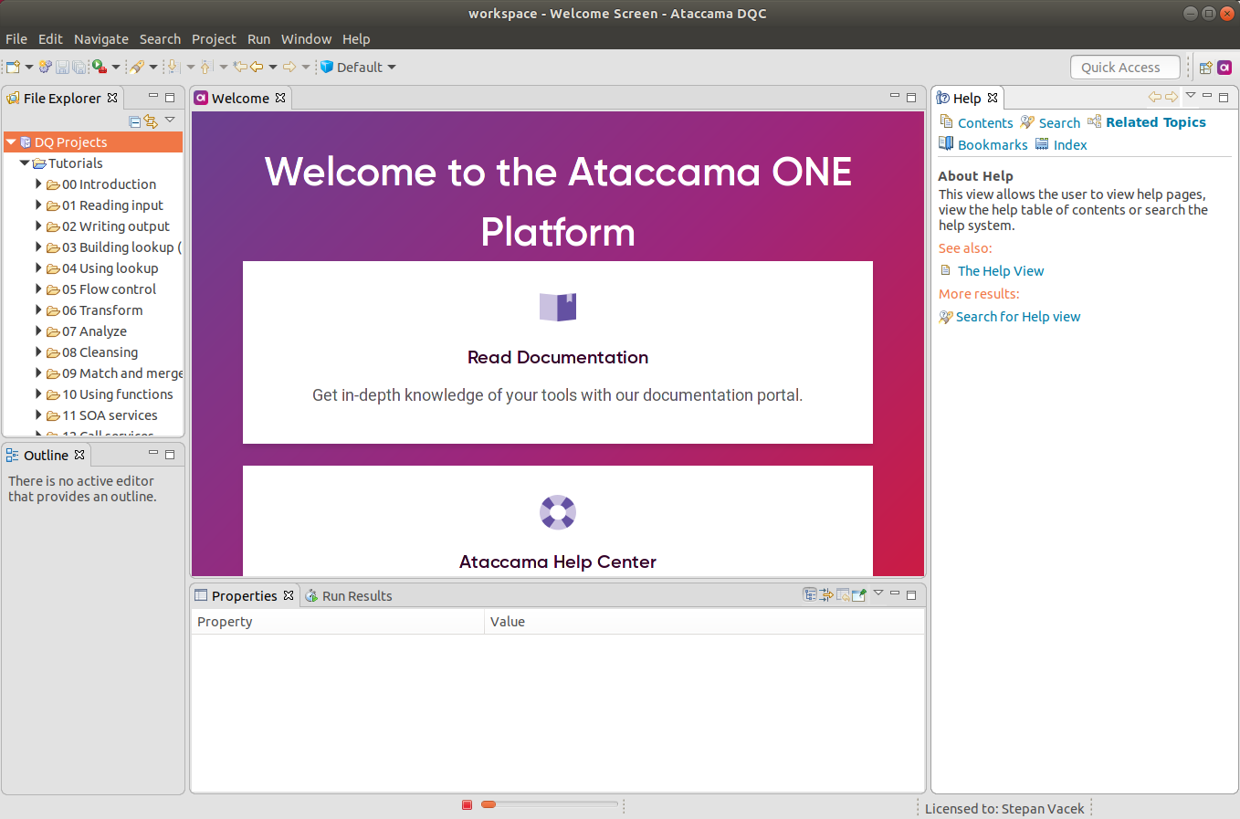
Task: Collapse the Tutorials folder
Action: click(25, 163)
